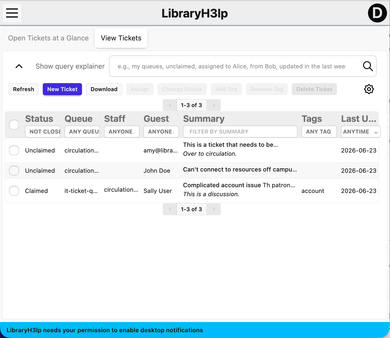Click the Assign button
This screenshot has width=390, height=338.
point(140,89)
